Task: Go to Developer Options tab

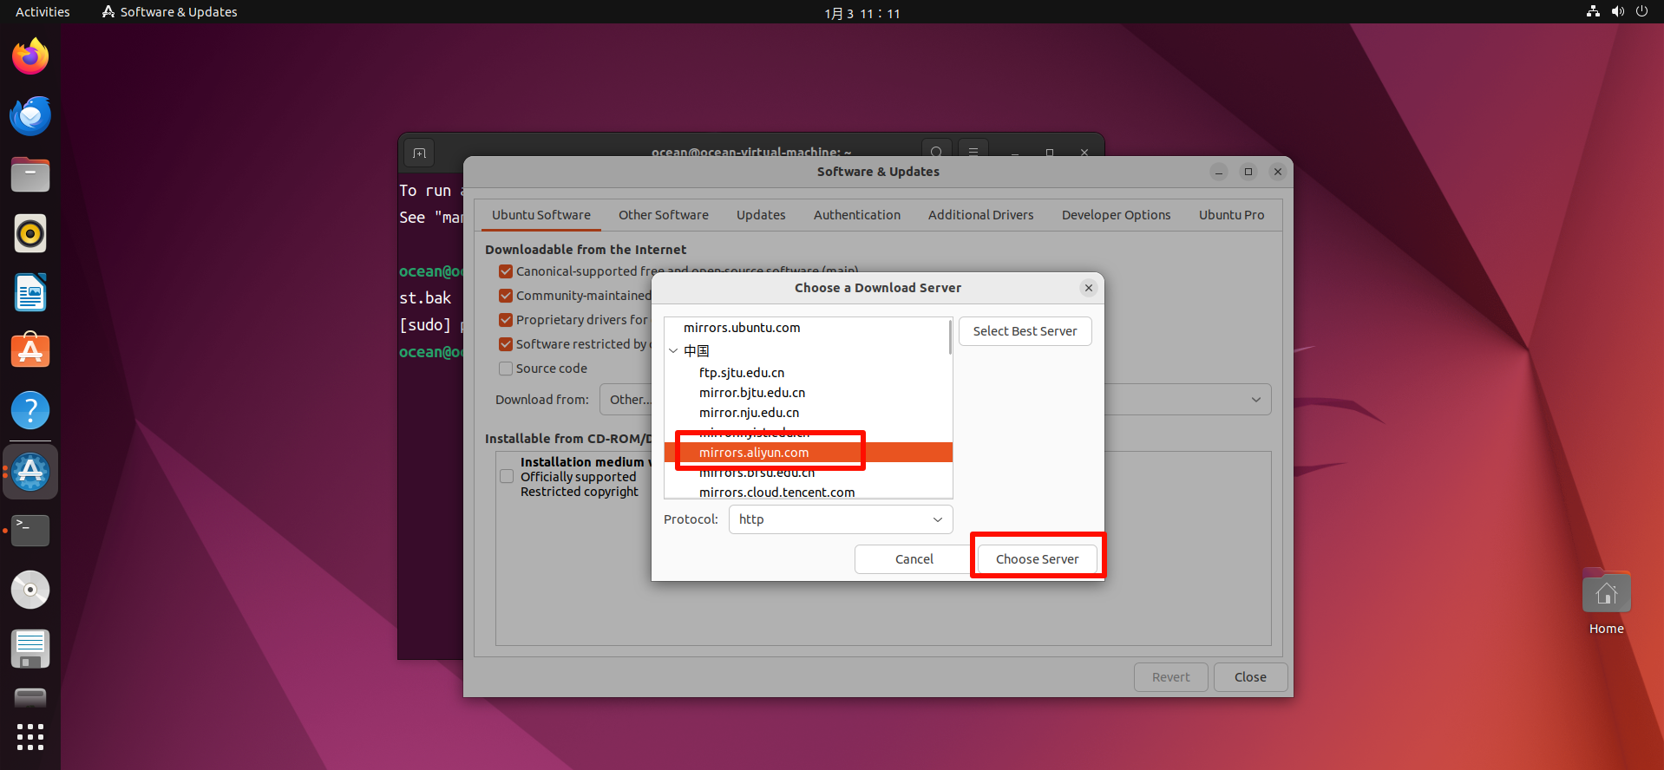Action: (1117, 215)
